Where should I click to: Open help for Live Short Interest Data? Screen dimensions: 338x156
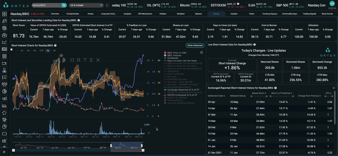(255, 44)
